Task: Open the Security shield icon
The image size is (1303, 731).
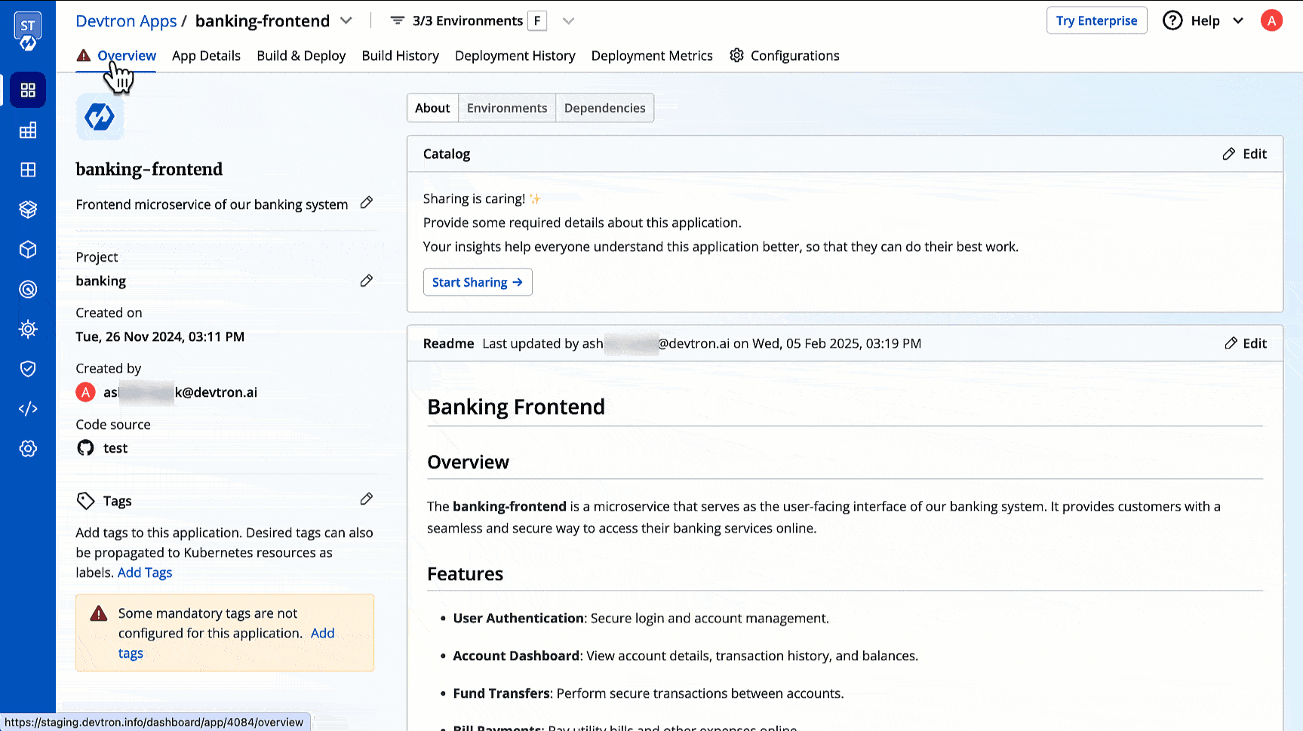Action: tap(28, 369)
